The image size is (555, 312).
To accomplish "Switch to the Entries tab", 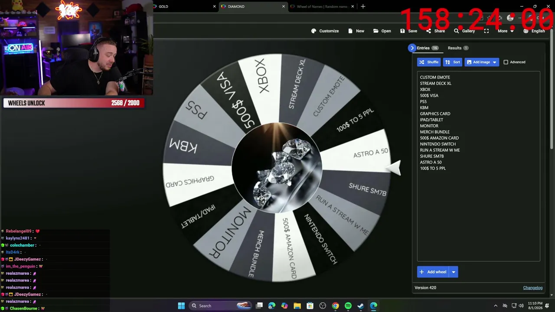I will click(428, 48).
